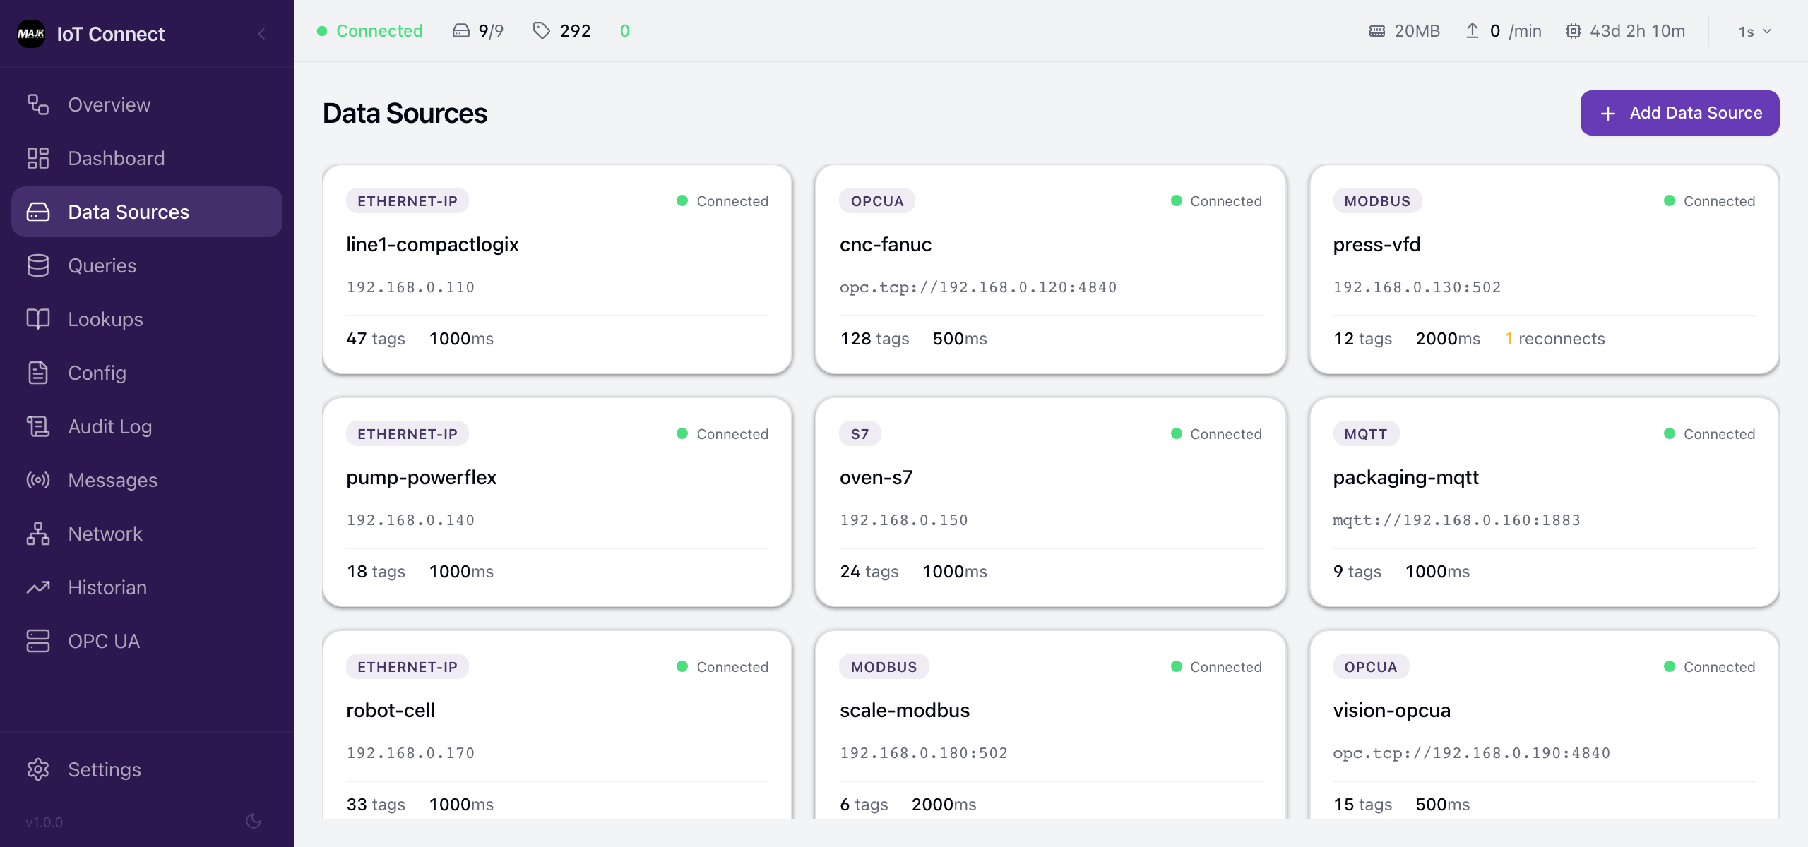1808x847 pixels.
Task: Click the green 0 counter in top bar
Action: (x=625, y=31)
